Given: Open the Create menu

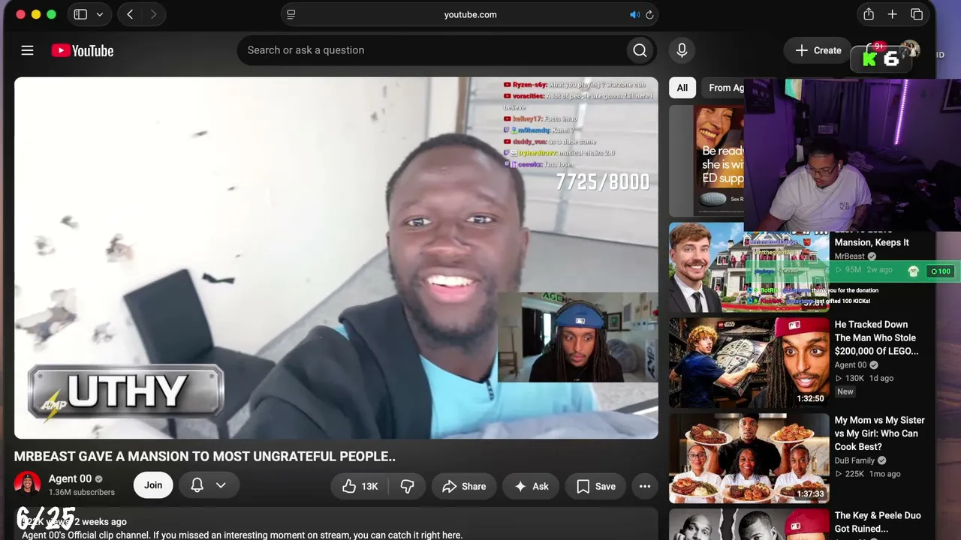Looking at the screenshot, I should coord(818,50).
